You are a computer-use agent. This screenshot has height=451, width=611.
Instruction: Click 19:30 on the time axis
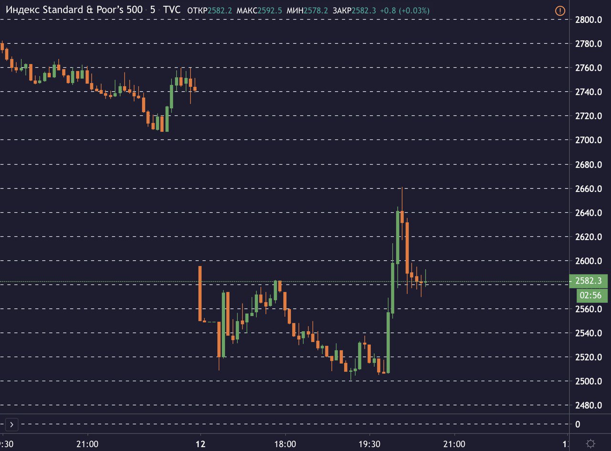[x=370, y=443]
